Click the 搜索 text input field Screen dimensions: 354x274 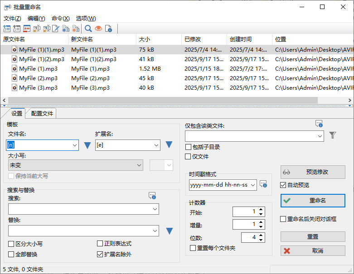(80, 209)
